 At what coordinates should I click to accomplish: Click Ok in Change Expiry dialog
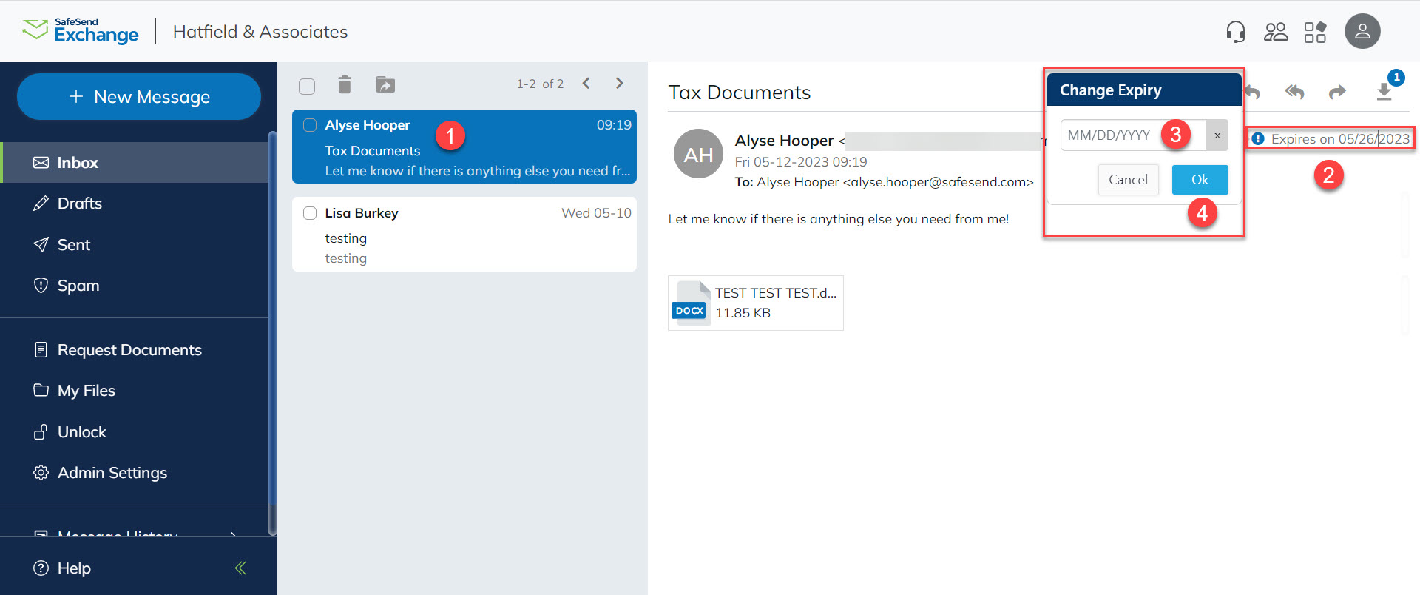coord(1200,180)
